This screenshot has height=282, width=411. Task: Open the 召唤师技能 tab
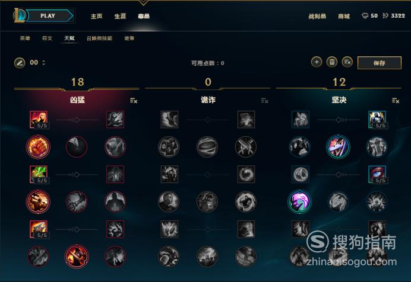pos(99,39)
